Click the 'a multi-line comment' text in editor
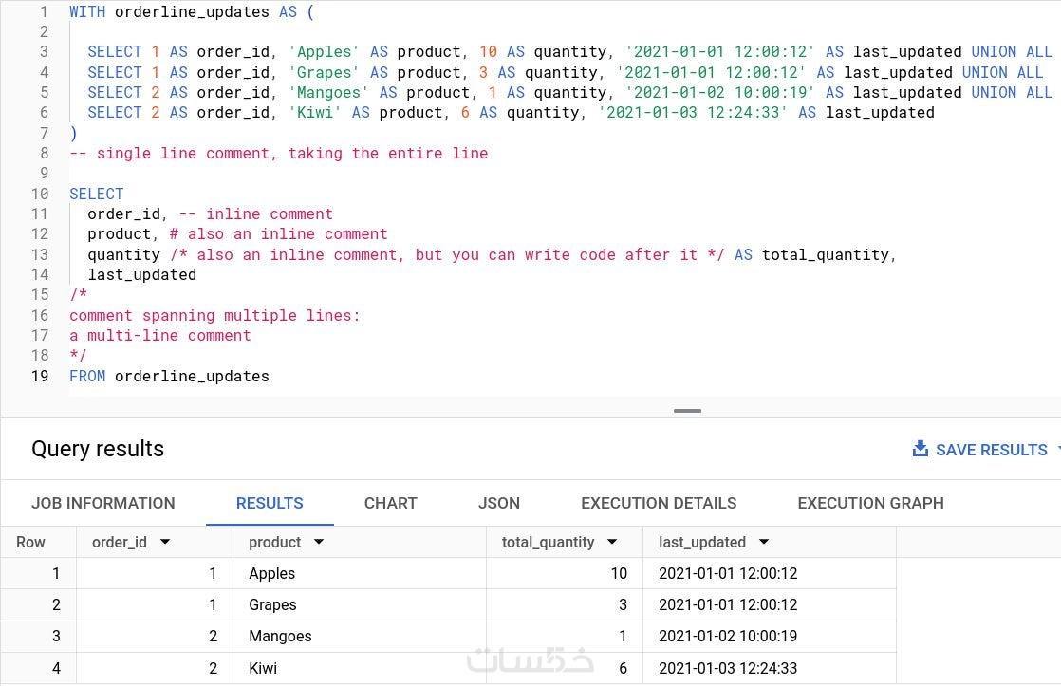Viewport: 1061px width, 686px height. 159,336
